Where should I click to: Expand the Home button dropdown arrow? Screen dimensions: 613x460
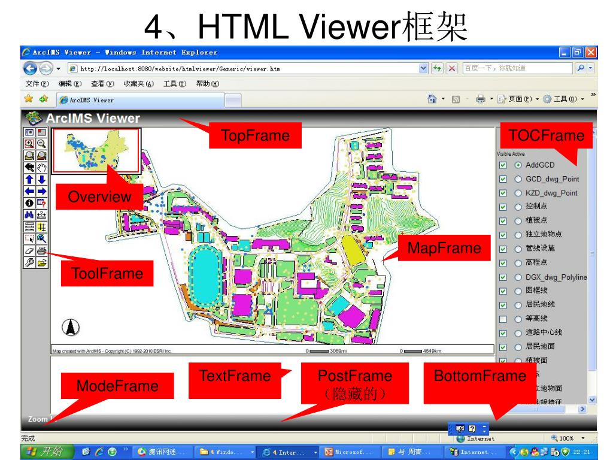point(443,99)
